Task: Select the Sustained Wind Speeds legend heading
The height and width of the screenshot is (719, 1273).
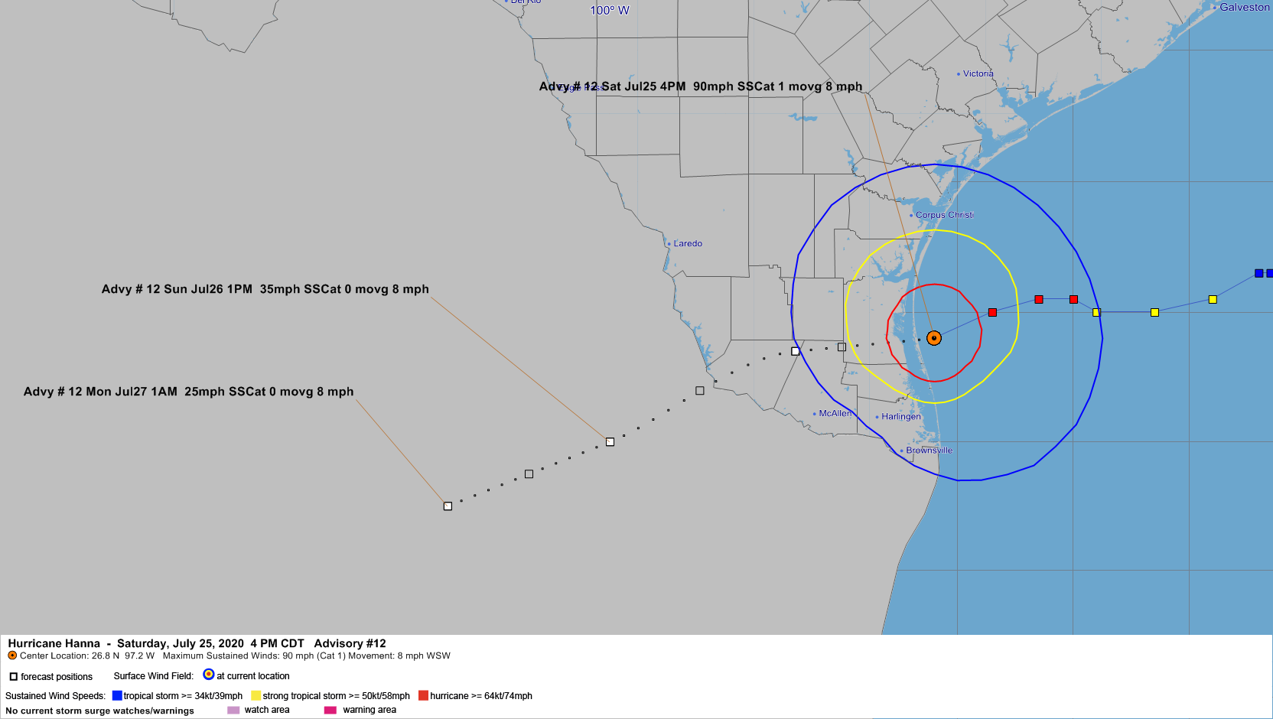Action: coord(55,696)
